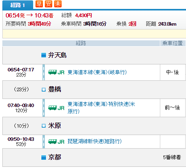Click blue square marker beside 京都

pyautogui.click(x=44, y=158)
